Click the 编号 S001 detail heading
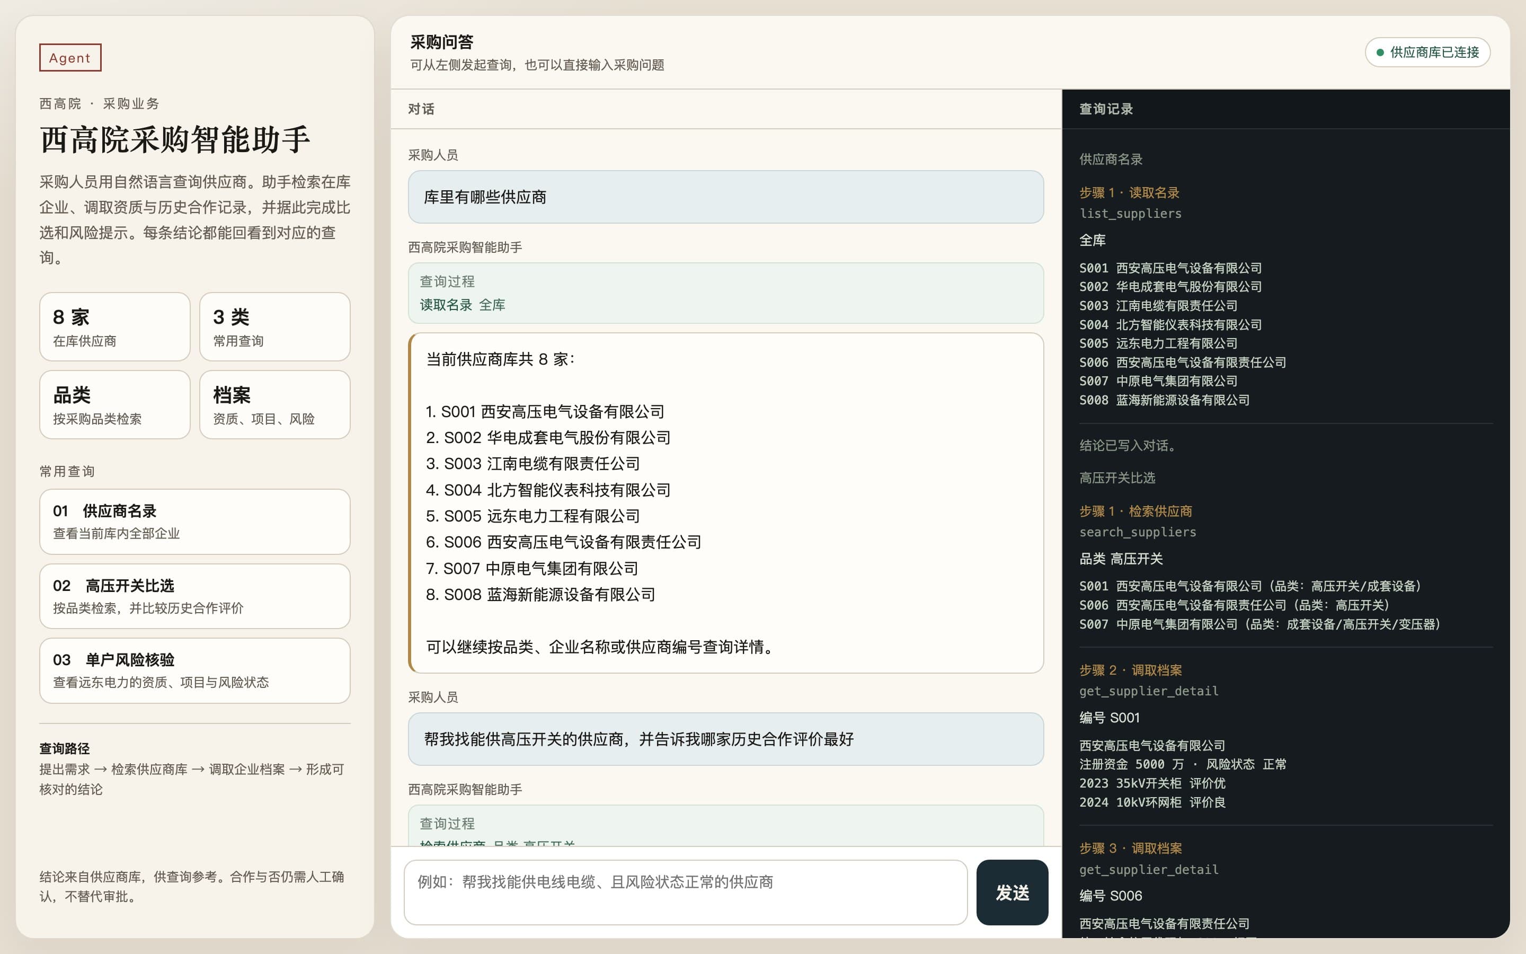Image resolution: width=1526 pixels, height=954 pixels. (1110, 718)
